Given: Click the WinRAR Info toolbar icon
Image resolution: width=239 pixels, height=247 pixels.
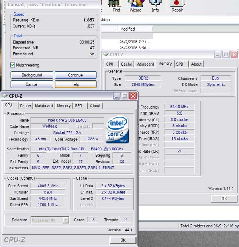Looking at the screenshot, I should click(x=155, y=6).
